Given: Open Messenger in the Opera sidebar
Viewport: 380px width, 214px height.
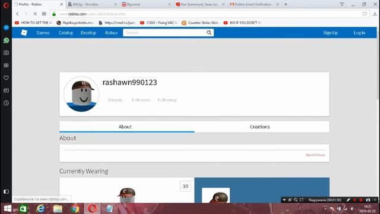Looking at the screenshot, I should [x=6, y=28].
